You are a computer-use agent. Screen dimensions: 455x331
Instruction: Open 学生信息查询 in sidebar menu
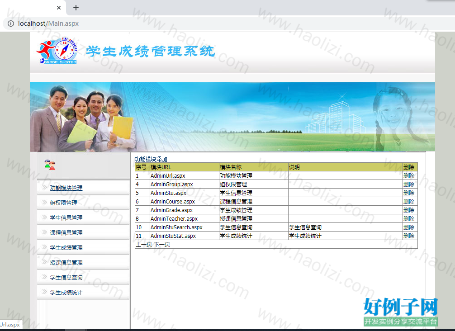(66, 278)
